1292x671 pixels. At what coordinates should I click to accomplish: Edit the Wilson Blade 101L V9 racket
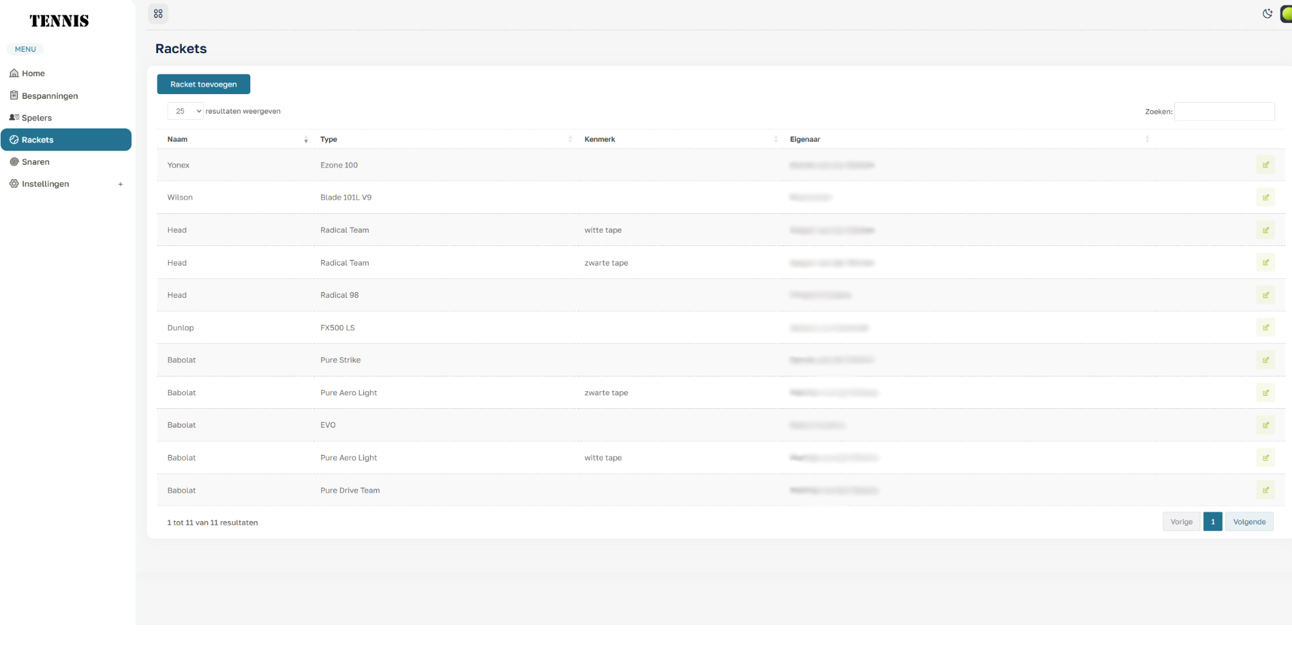tap(1265, 198)
